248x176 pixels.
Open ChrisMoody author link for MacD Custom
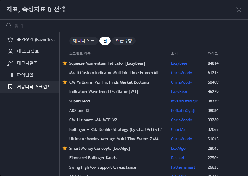(x=181, y=73)
